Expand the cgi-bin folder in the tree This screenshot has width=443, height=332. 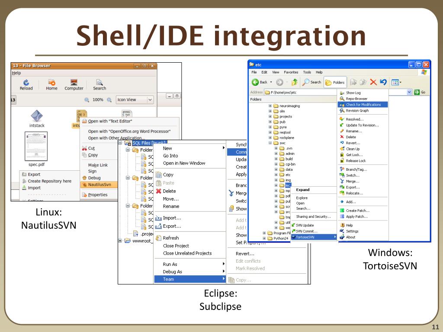pos(276,164)
